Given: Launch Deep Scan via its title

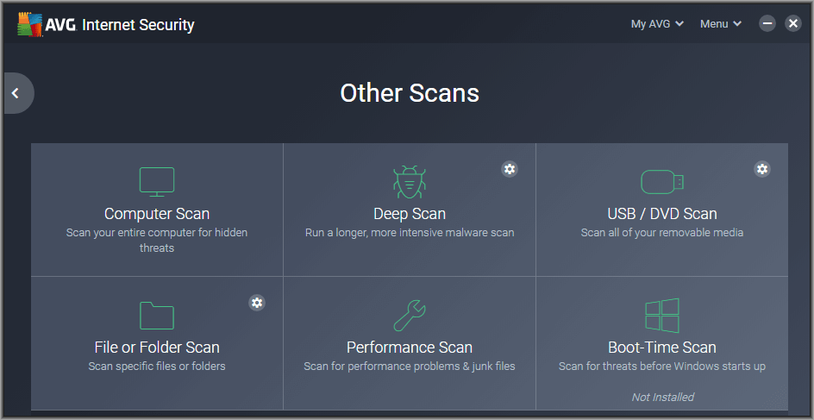Looking at the screenshot, I should click(410, 214).
